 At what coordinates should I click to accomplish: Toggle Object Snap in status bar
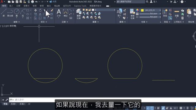(x=152, y=108)
